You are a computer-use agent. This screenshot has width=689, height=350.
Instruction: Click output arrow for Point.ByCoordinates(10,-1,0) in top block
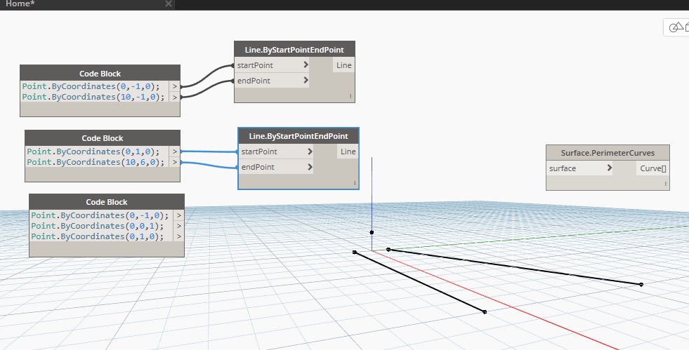175,97
